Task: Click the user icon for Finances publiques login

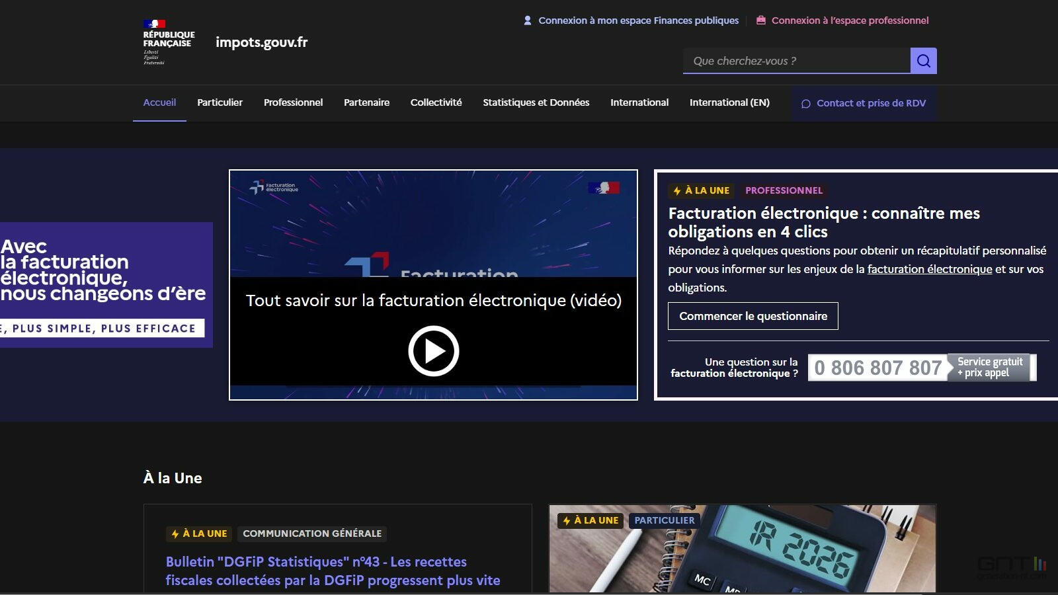Action: pyautogui.click(x=528, y=20)
